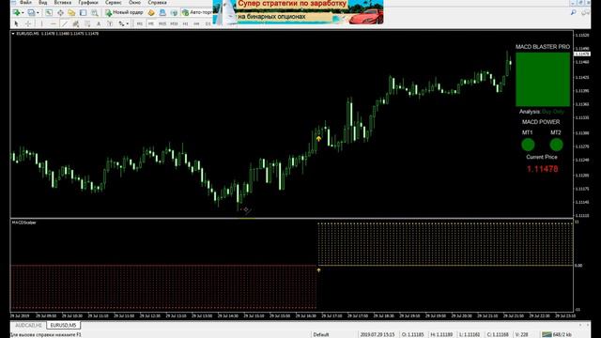Click the yellow MetaEditor diamond icon
Viewport: 601px width, 338px height.
tap(151, 12)
